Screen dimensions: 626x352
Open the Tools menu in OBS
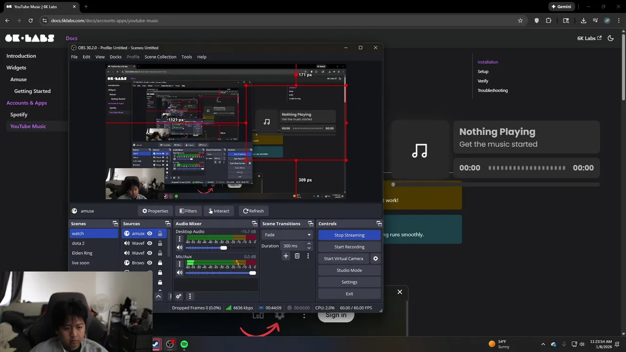[187, 57]
